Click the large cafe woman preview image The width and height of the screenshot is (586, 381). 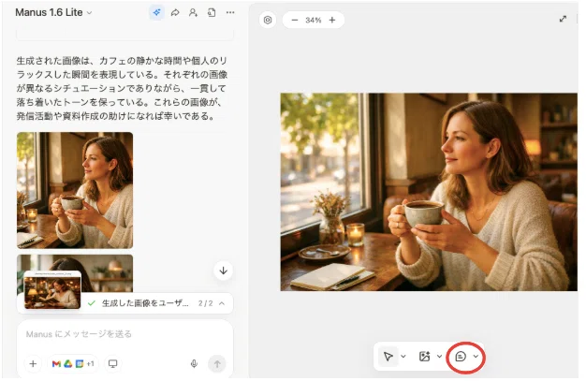point(429,192)
